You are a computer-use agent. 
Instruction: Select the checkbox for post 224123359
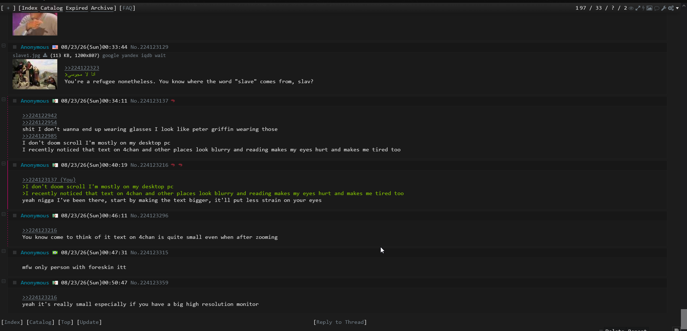click(15, 283)
